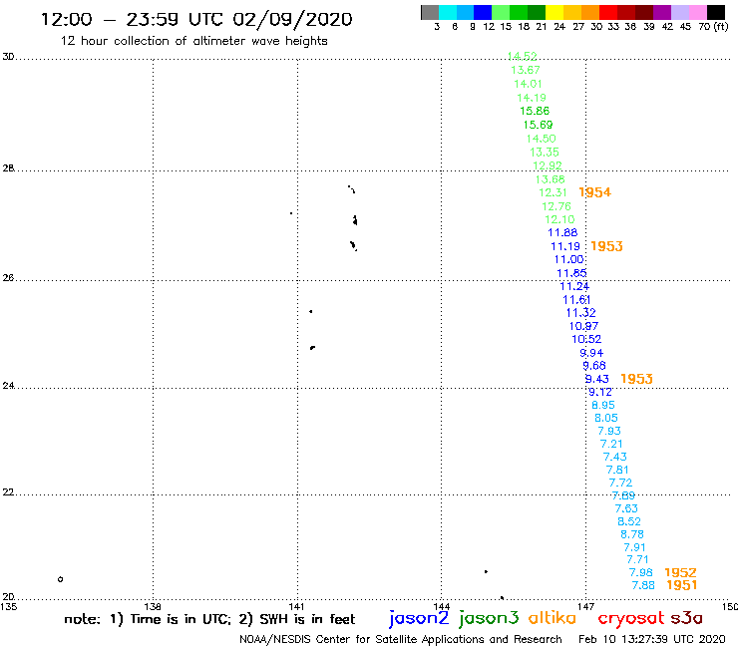The image size is (738, 648).
Task: Click the 14.01 wave height value
Action: (x=529, y=84)
